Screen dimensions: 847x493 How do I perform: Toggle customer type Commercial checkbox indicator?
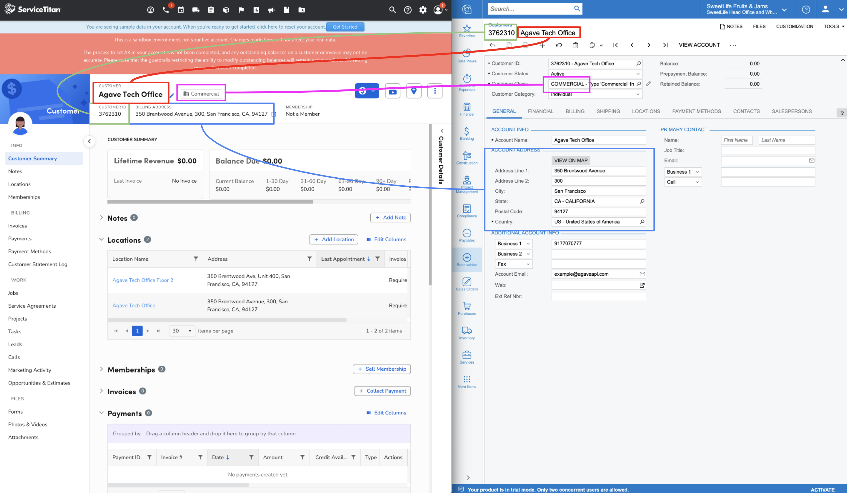pos(202,93)
